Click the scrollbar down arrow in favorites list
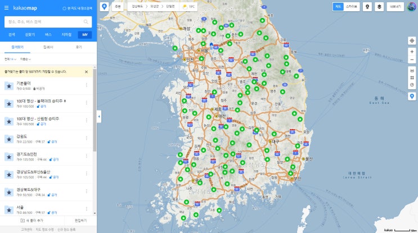The width and height of the screenshot is (418, 233). click(x=95, y=213)
